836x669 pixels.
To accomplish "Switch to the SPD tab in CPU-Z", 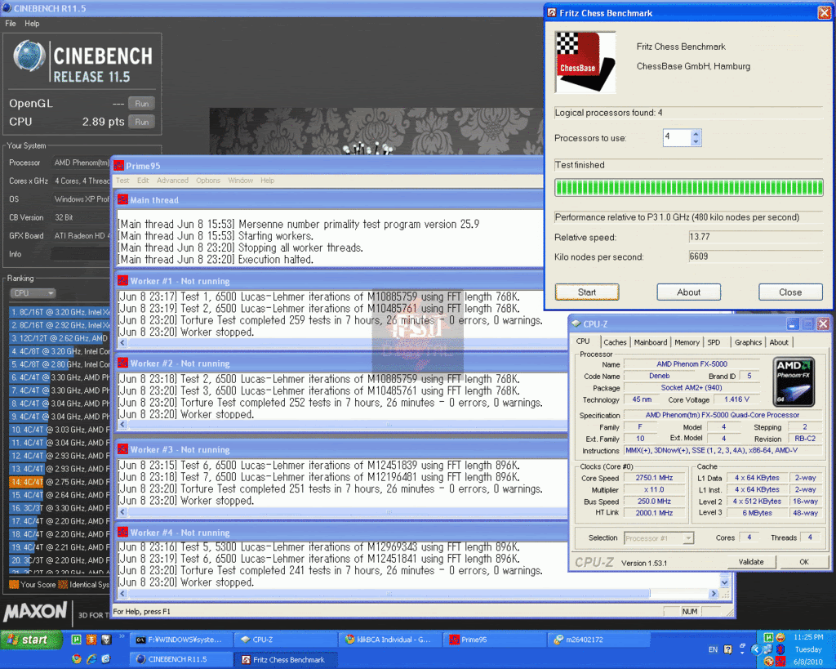I will [x=714, y=342].
